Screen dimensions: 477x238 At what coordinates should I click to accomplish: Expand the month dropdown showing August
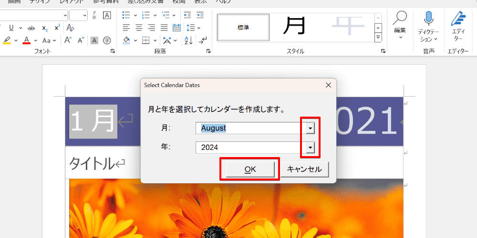pos(310,129)
